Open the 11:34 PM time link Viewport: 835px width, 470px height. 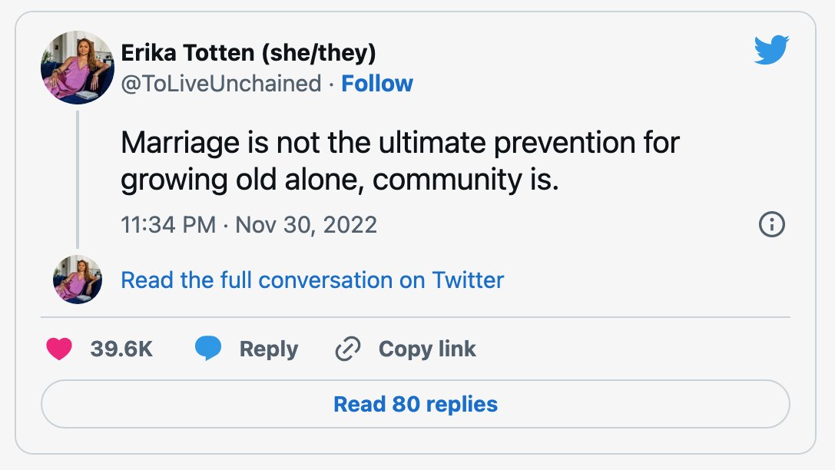(x=168, y=224)
